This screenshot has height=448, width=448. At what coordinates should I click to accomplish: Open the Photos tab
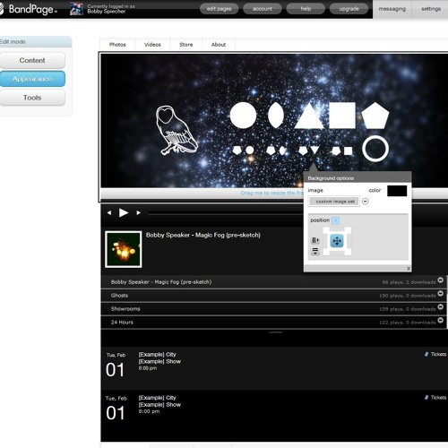coord(117,45)
